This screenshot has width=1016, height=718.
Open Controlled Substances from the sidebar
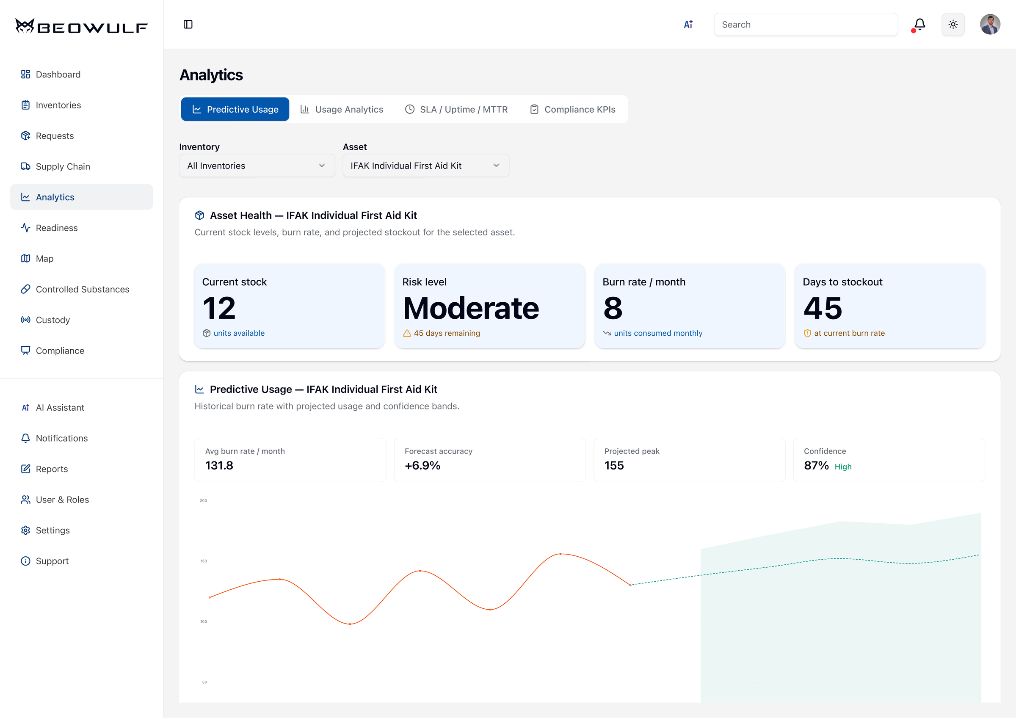82,289
